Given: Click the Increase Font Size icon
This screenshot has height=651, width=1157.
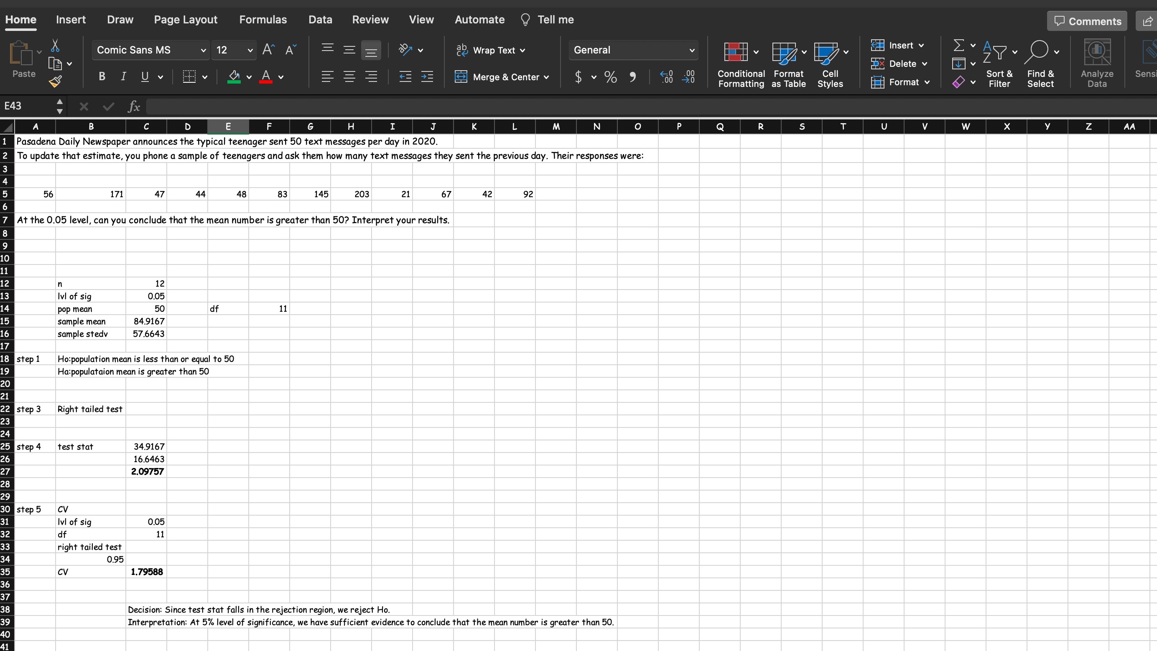Looking at the screenshot, I should (x=267, y=50).
